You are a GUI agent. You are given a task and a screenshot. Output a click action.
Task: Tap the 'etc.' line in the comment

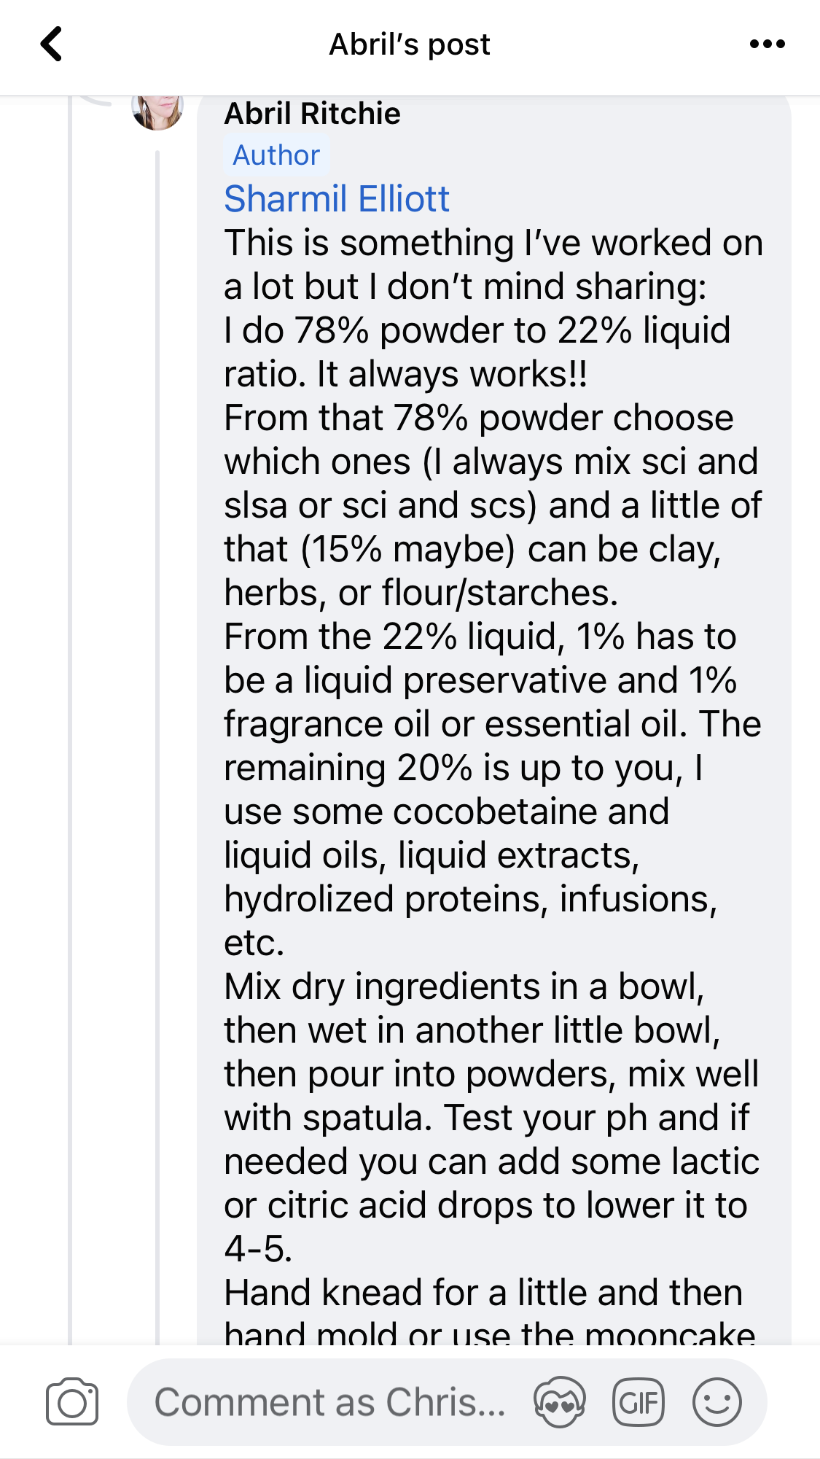click(x=254, y=943)
